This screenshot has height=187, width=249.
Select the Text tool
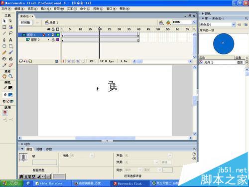(10, 40)
